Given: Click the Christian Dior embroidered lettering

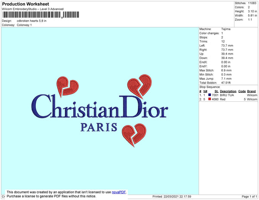Looking at the screenshot, I should (100, 106).
